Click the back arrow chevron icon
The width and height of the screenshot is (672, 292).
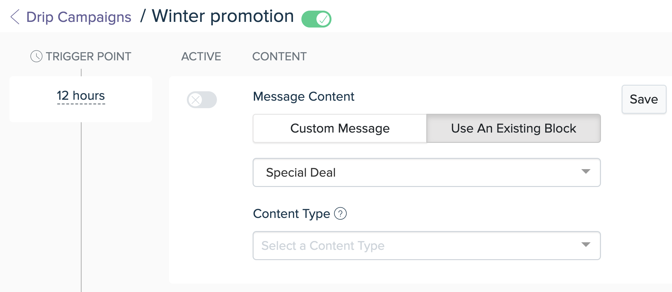click(15, 17)
